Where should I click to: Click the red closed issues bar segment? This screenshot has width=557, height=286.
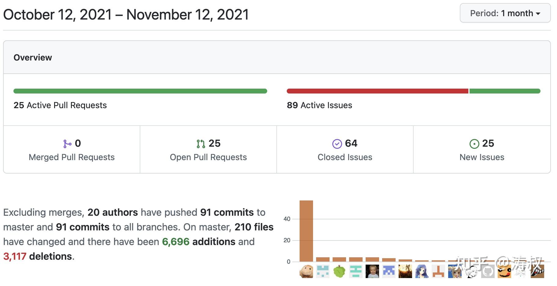(x=377, y=91)
